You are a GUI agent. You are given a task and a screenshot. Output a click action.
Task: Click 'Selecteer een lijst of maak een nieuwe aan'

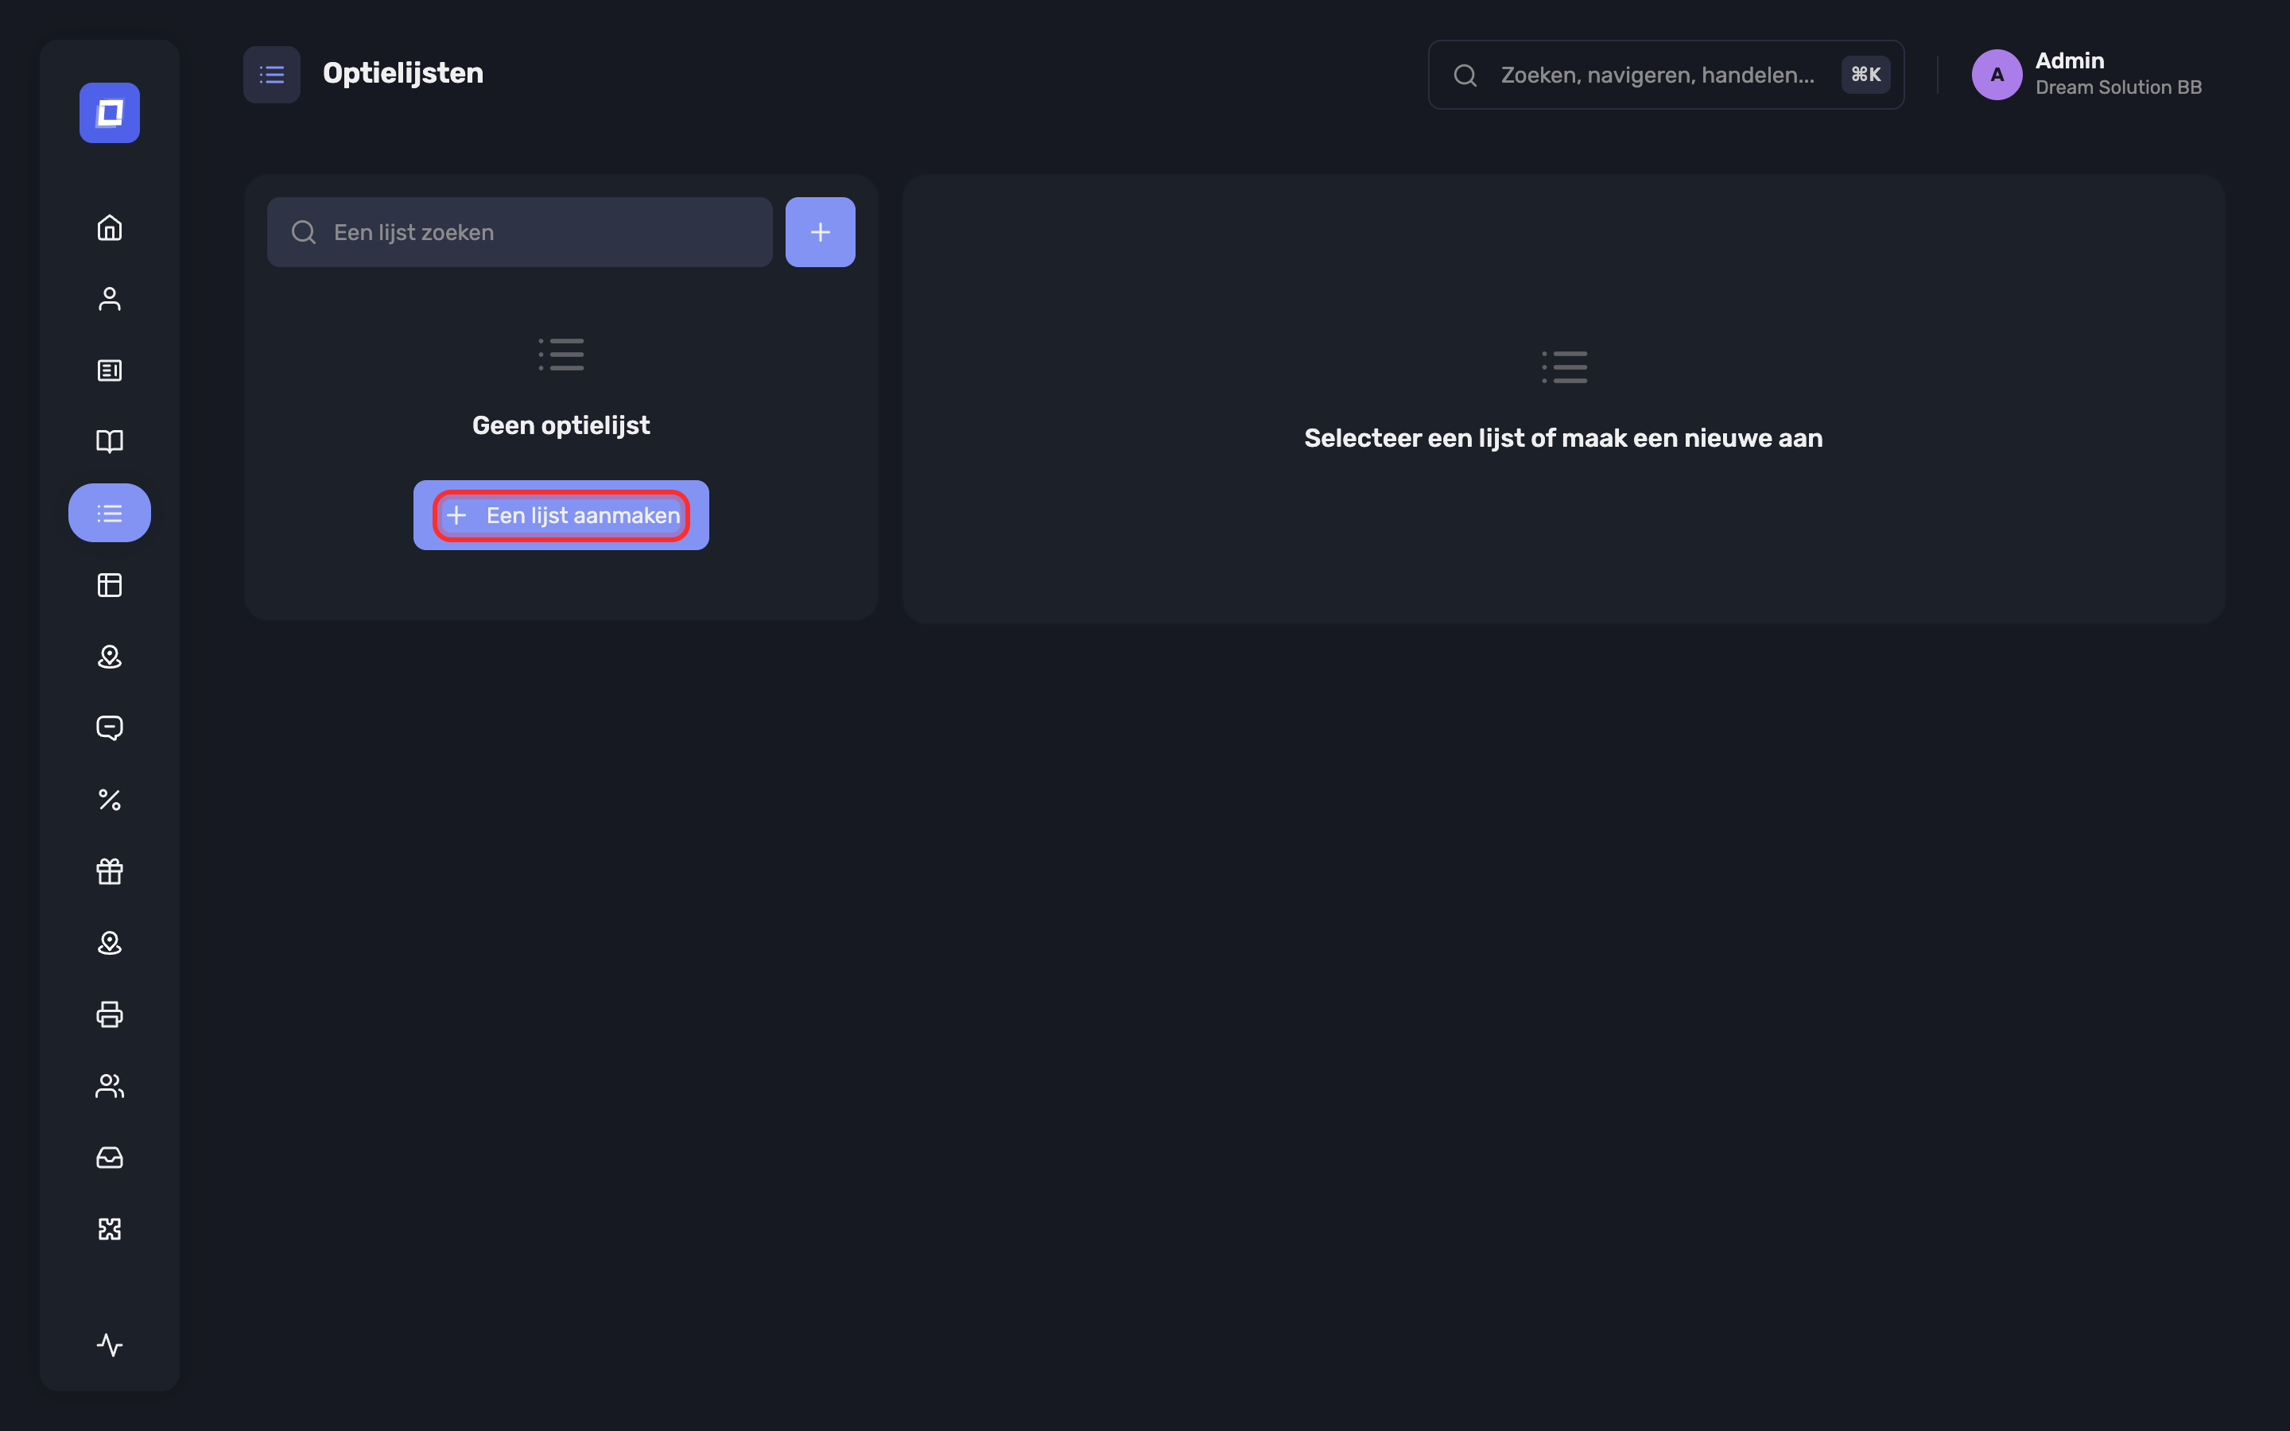pyautogui.click(x=1563, y=438)
